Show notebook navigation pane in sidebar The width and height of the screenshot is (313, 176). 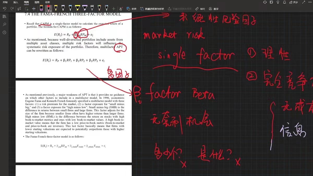click(4, 16)
